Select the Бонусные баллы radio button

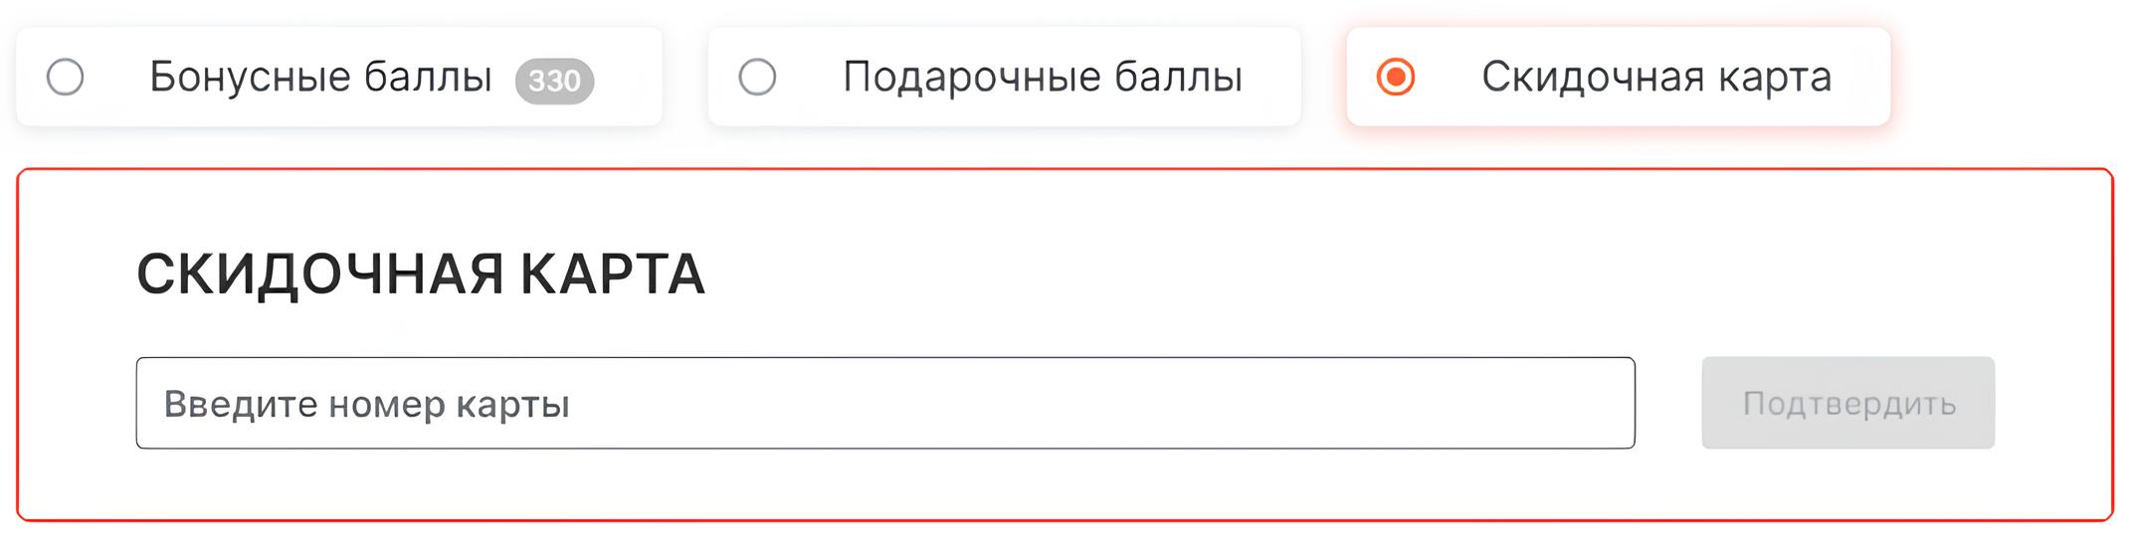[x=66, y=77]
